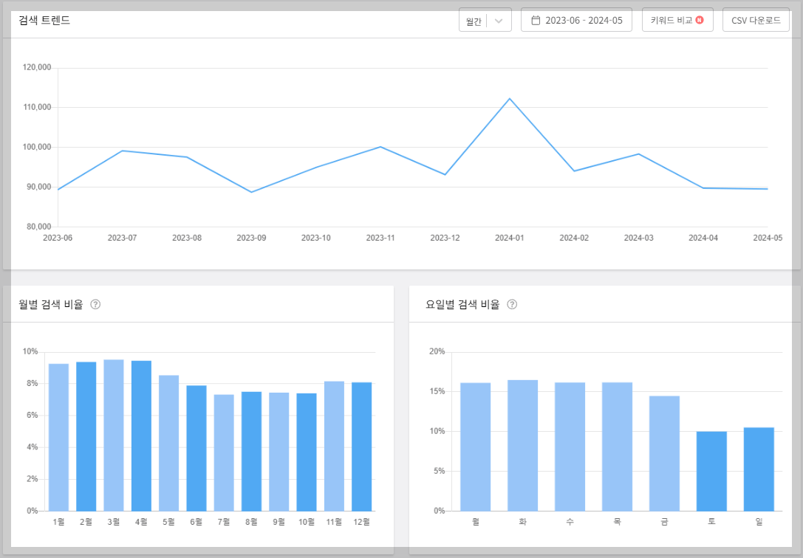Click the 10% axis label in monthly chart
This screenshot has height=558, width=803.
[30, 352]
